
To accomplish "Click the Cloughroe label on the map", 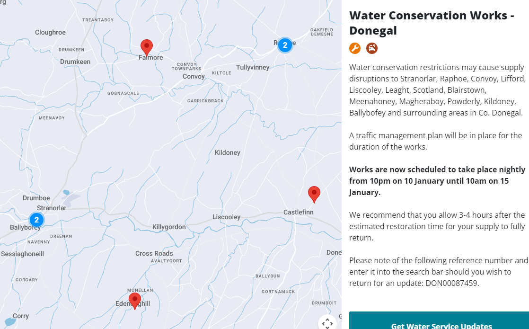I will pos(50,33).
